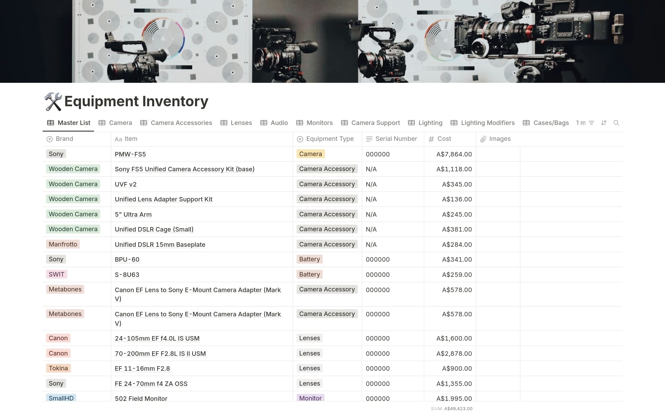Open the sort options via arrows icon
665x415 pixels.
(604, 123)
